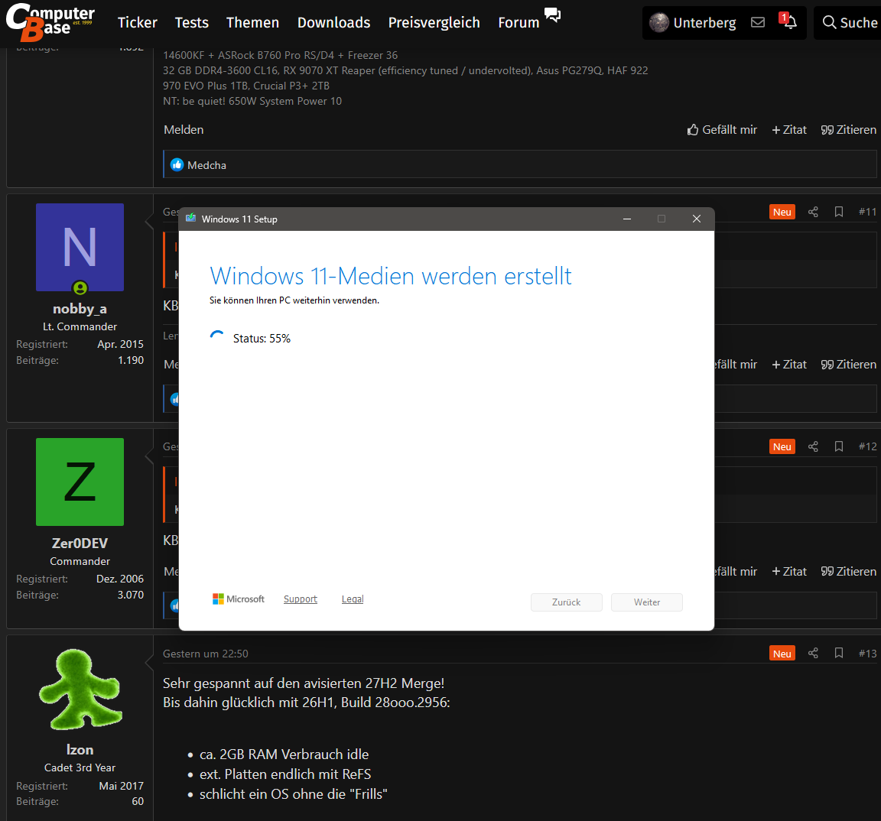
Task: Open the Downloads menu item
Action: (x=333, y=22)
